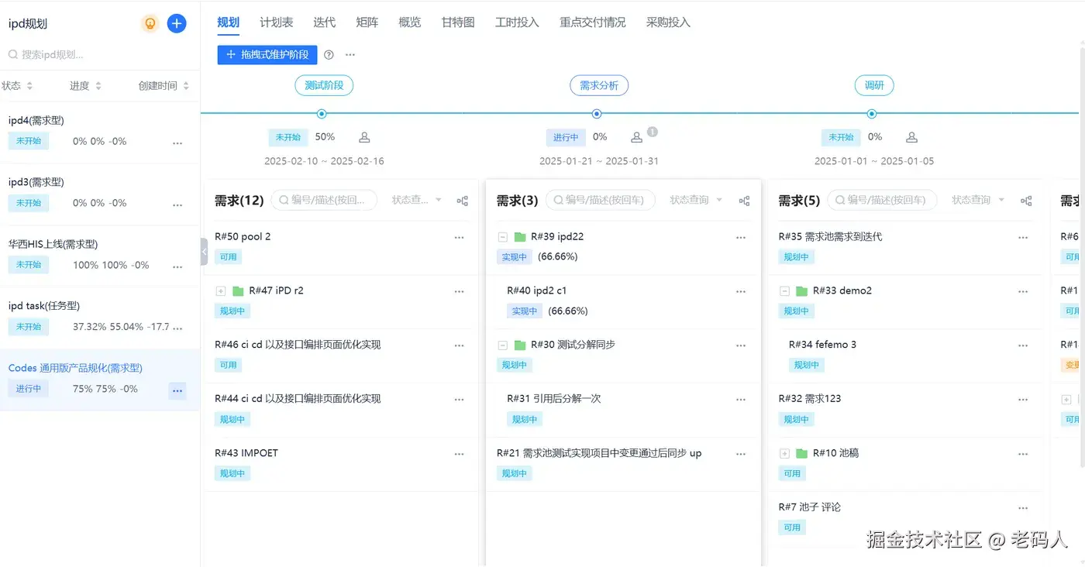Click the assignee person icon under 测试阶段
1085x567 pixels.
click(x=364, y=137)
